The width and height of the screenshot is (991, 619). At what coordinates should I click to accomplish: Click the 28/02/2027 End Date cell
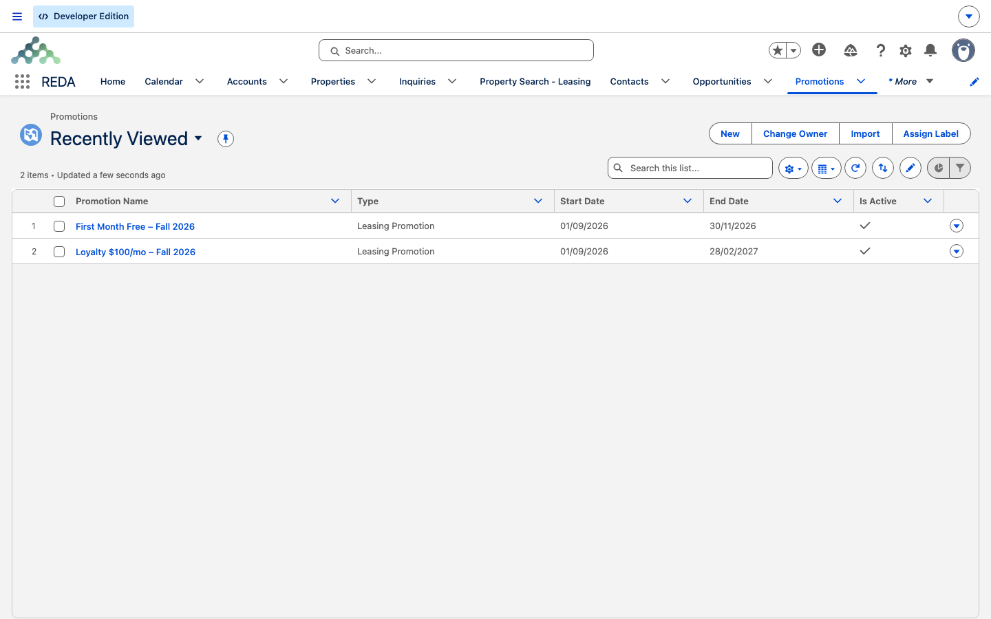pyautogui.click(x=734, y=251)
